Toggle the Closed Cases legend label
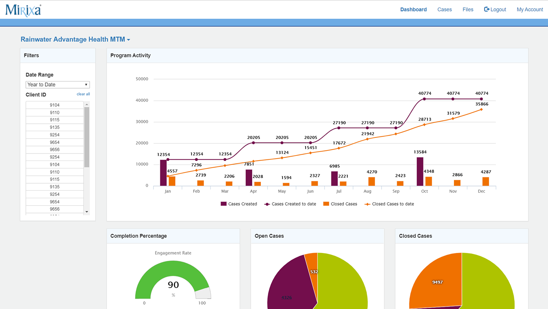This screenshot has width=548, height=309. [x=344, y=204]
